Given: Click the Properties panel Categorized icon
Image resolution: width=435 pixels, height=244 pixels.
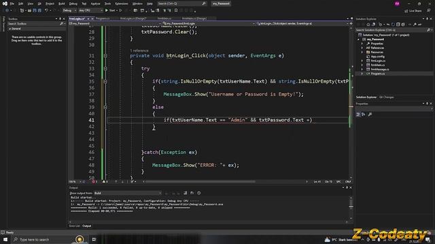Looking at the screenshot, I should click(358, 115).
